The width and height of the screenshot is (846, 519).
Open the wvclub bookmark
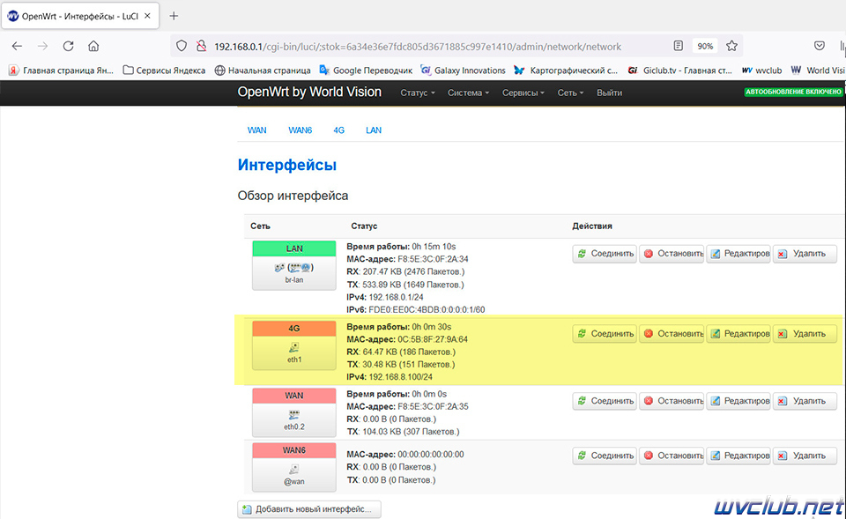761,70
